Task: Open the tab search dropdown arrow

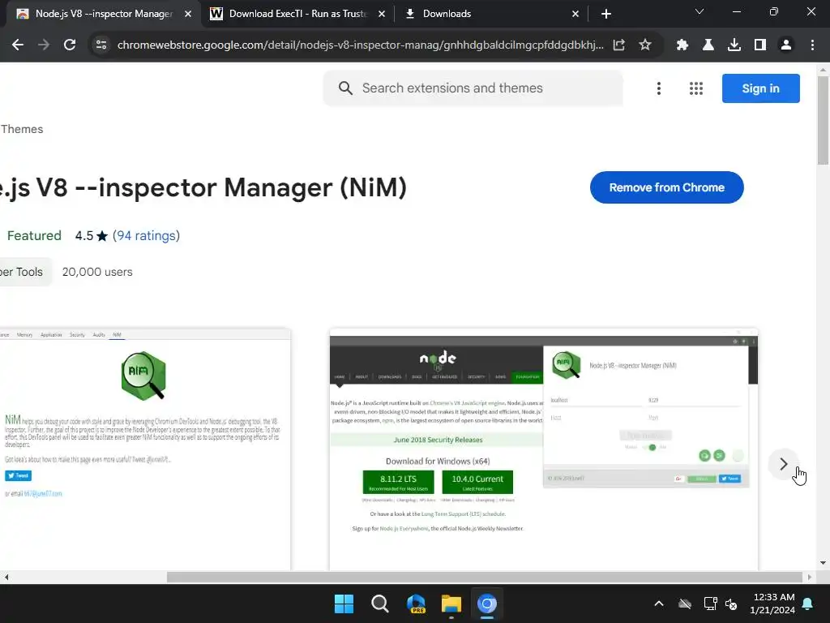Action: pos(700,11)
